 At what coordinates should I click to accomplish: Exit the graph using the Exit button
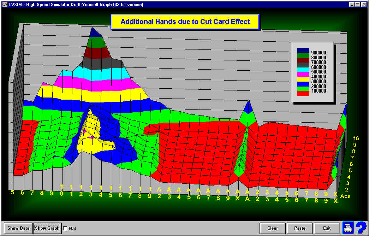(x=327, y=228)
